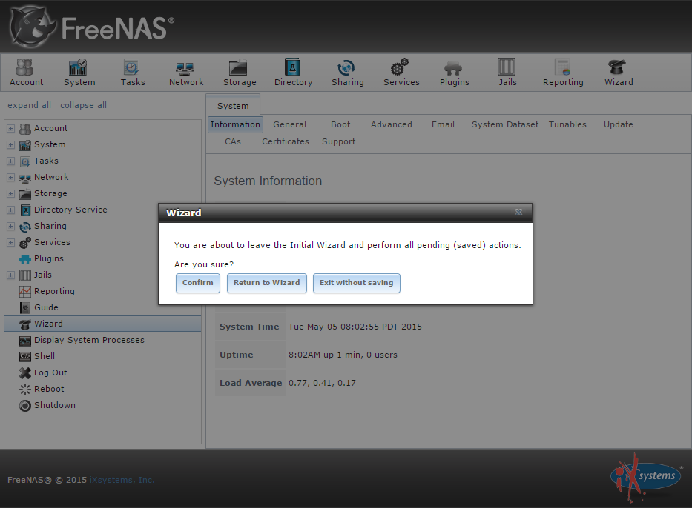Expand the System tree node
The image size is (692, 508).
coord(11,145)
